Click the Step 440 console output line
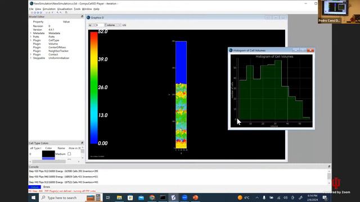The height and width of the screenshot is (202, 360). pos(64,182)
